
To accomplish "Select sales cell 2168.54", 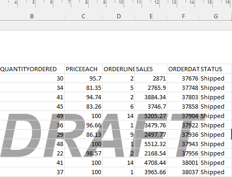I will [x=151, y=153].
